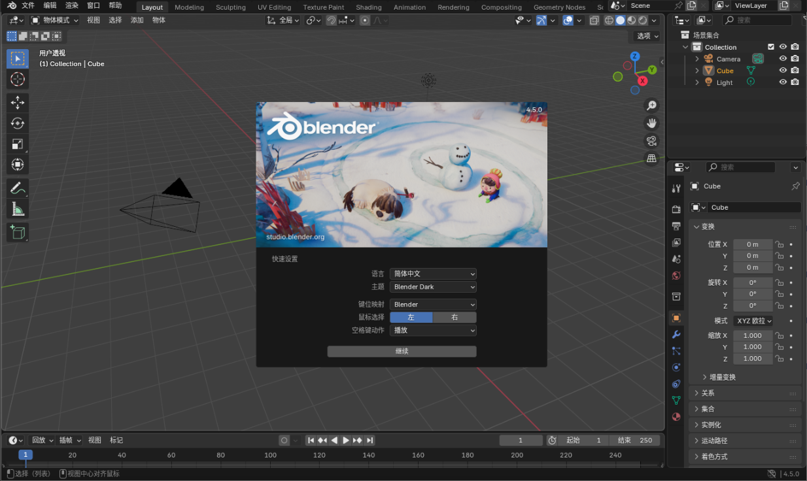The image size is (807, 481).
Task: Select the Rotate tool
Action: pos(18,124)
